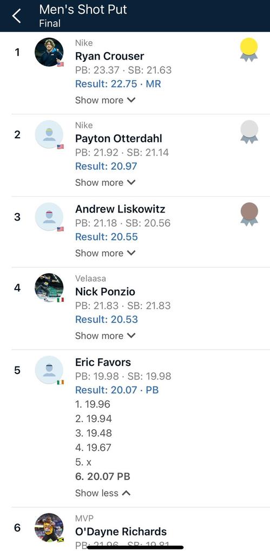270x555 pixels.
Task: Open Ryan Crouser's athlete name
Action: click(x=109, y=56)
